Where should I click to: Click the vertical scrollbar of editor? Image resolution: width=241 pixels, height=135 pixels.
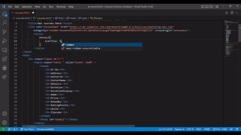tap(239, 33)
